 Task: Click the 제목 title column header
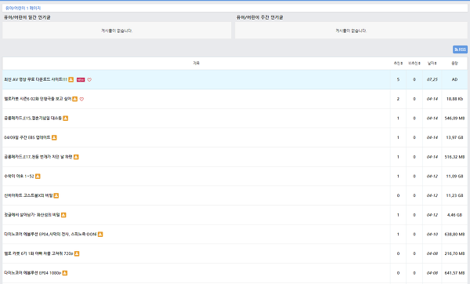[196, 63]
